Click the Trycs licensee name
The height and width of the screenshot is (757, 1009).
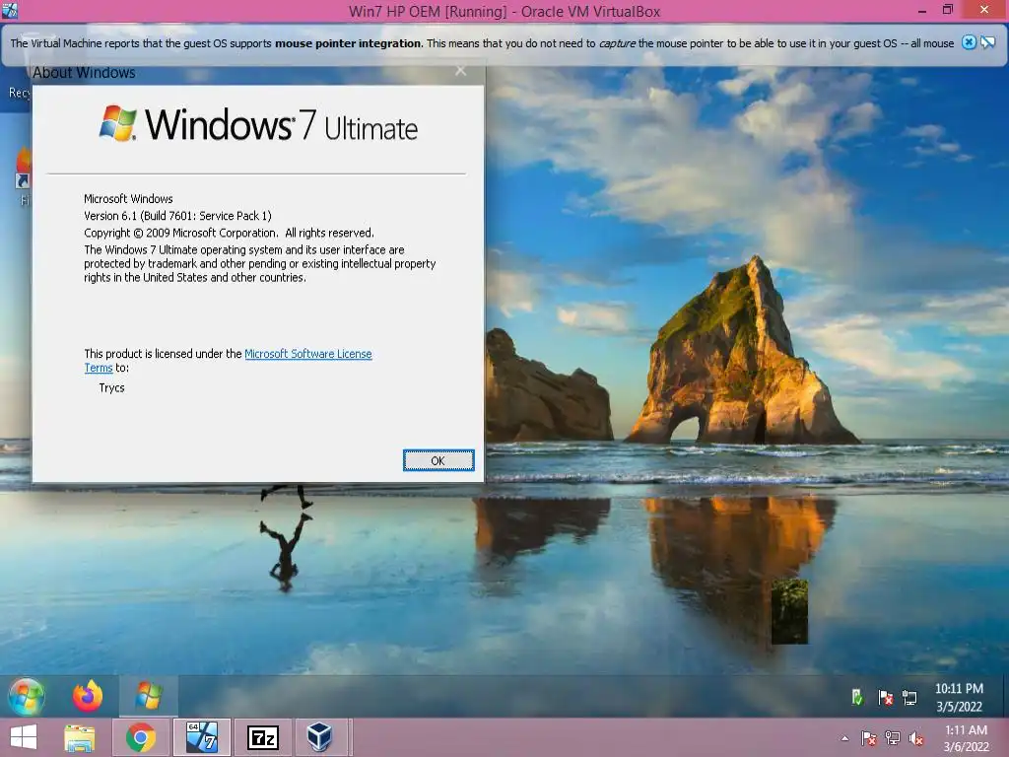[112, 387]
